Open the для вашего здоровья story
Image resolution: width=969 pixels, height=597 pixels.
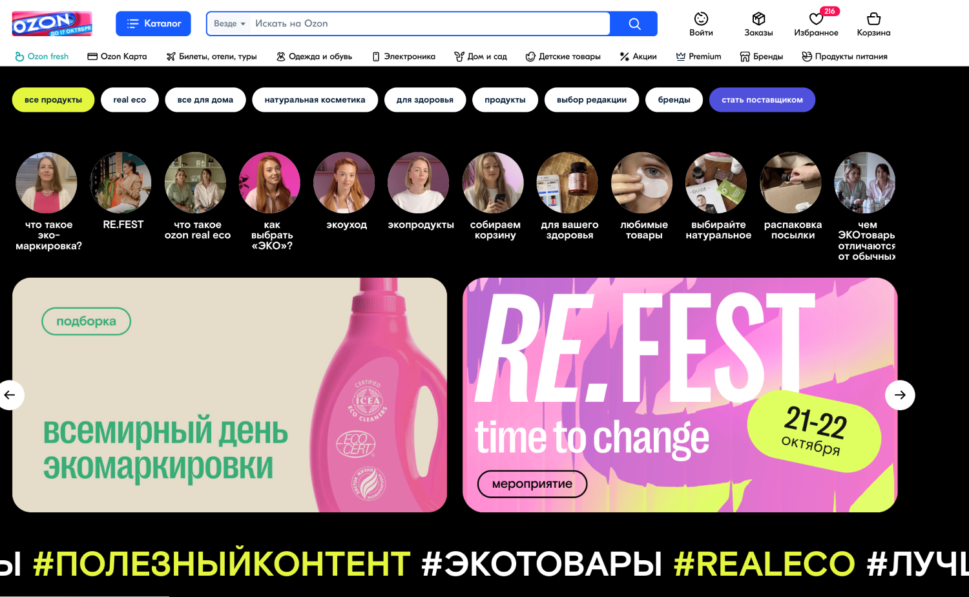click(x=567, y=183)
